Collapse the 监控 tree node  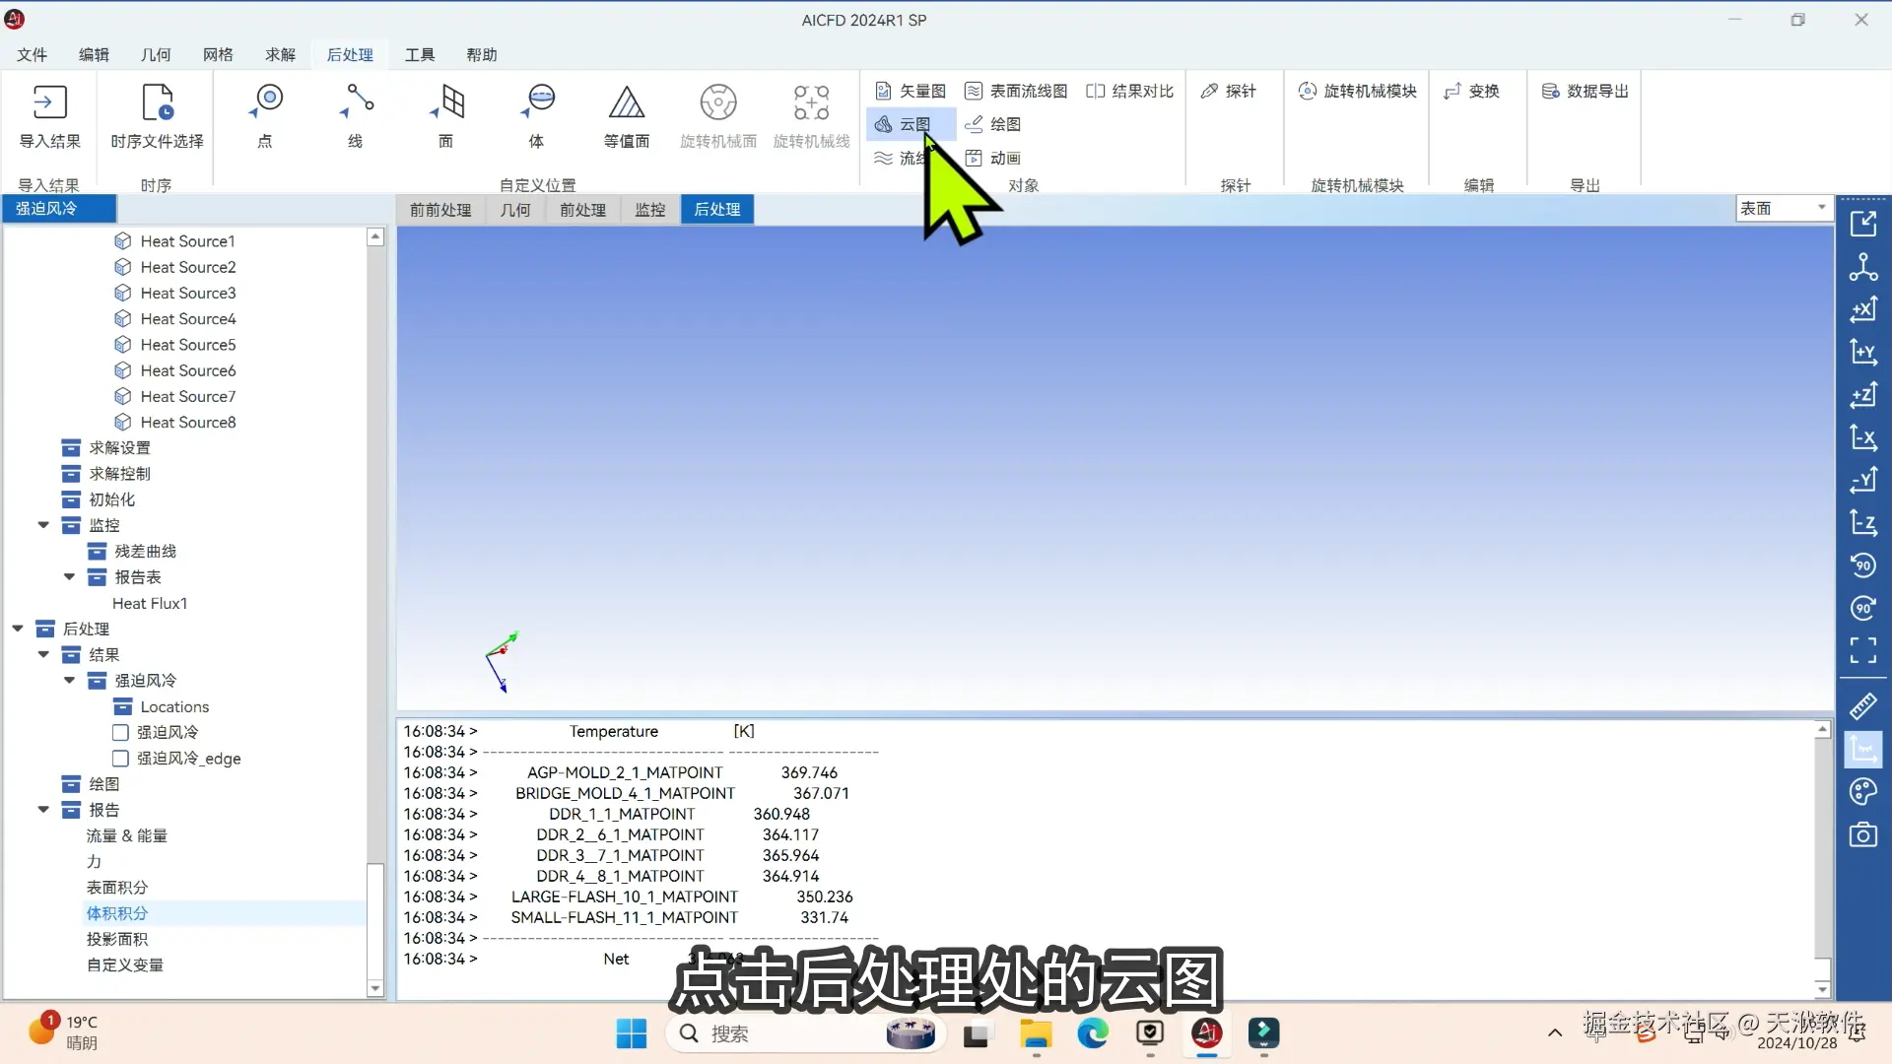pos(43,525)
